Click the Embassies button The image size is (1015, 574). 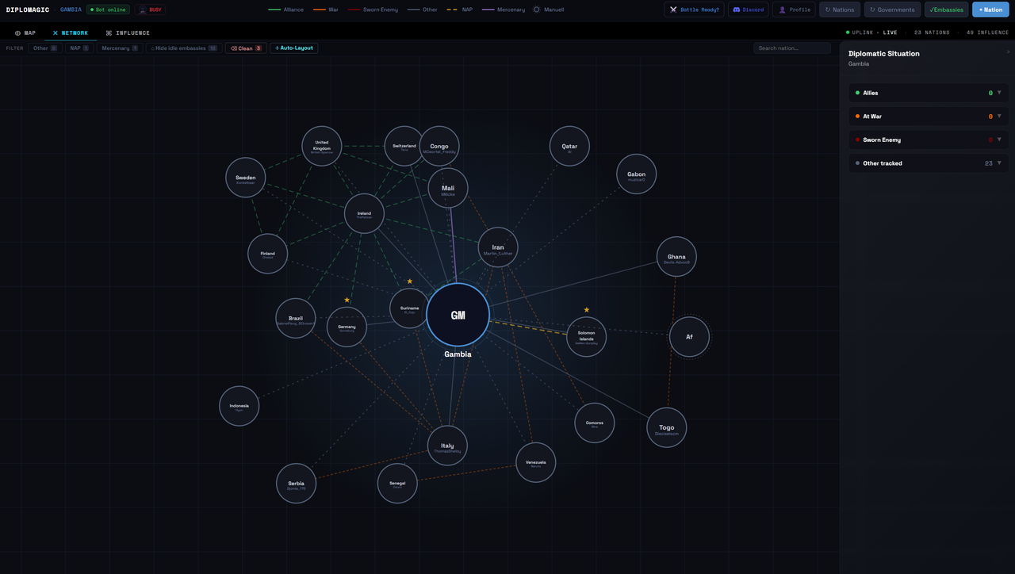946,10
